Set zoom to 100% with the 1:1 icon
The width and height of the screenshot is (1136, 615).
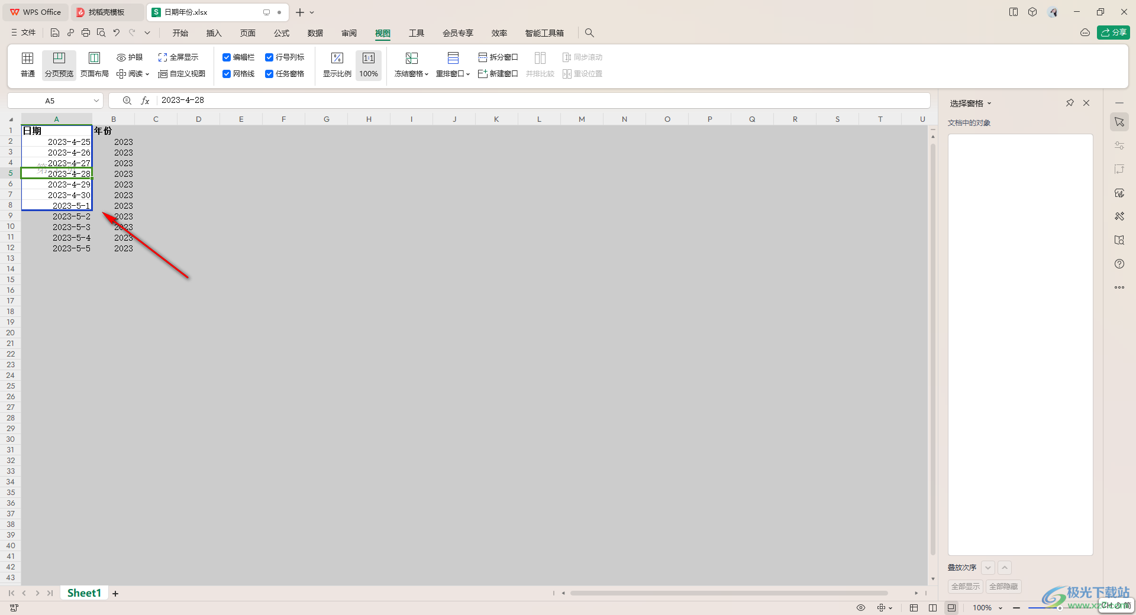[x=369, y=64]
